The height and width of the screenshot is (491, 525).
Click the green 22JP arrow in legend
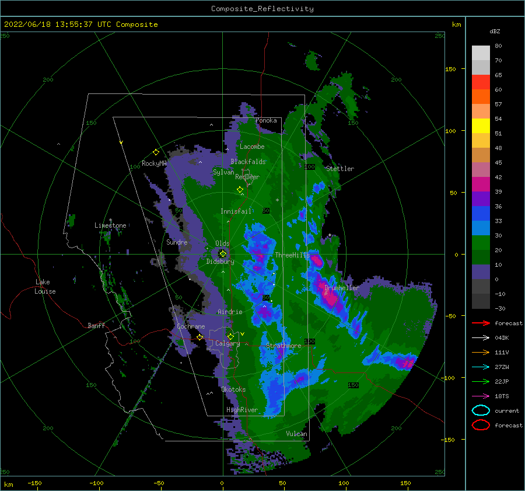pyautogui.click(x=481, y=381)
